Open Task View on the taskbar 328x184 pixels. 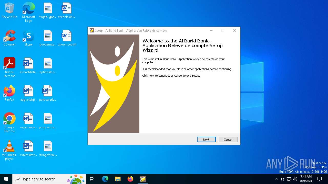tap(92, 179)
